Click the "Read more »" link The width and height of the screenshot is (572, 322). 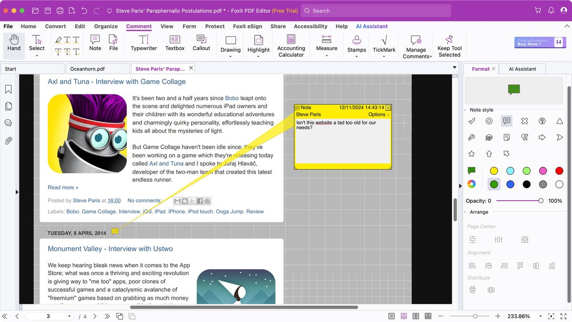tap(62, 187)
